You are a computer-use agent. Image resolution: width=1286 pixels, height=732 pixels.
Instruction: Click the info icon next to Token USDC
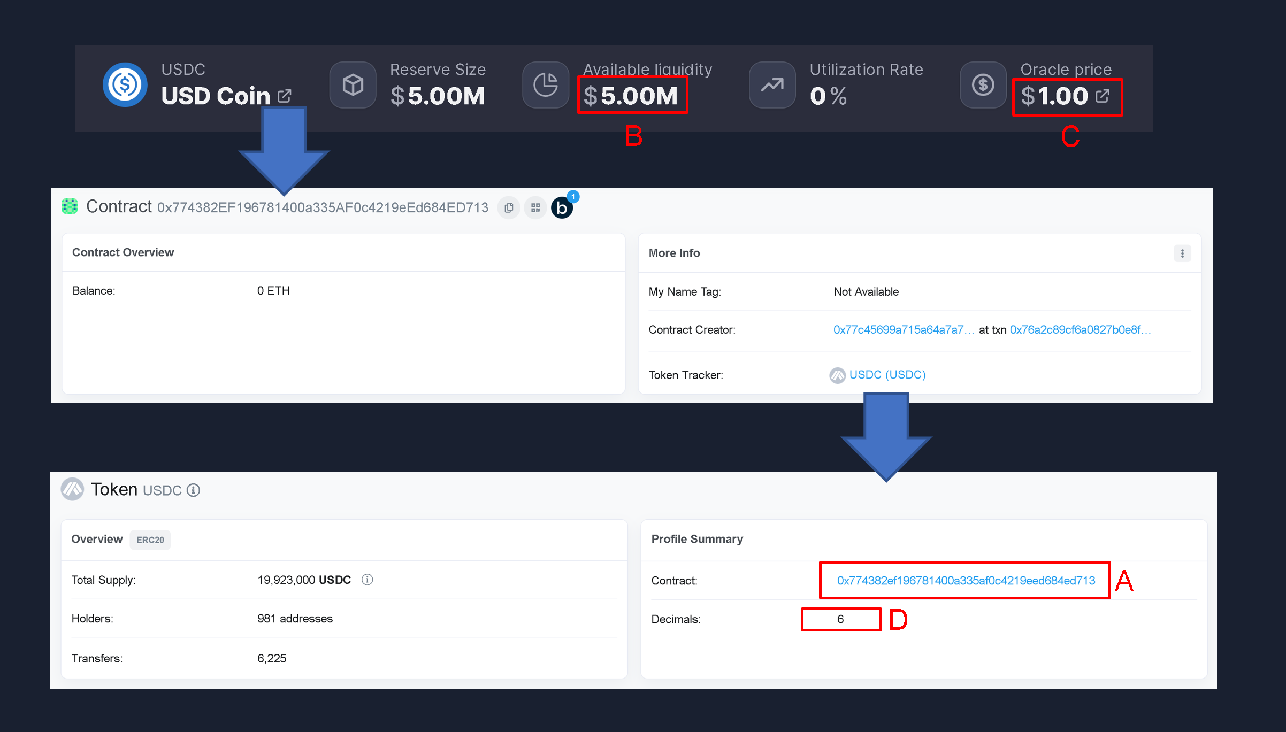click(193, 490)
